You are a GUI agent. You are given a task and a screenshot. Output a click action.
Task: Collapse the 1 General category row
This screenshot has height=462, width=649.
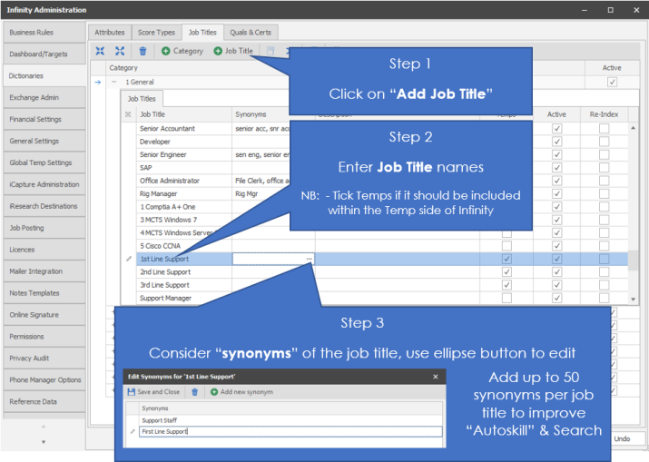pos(113,83)
